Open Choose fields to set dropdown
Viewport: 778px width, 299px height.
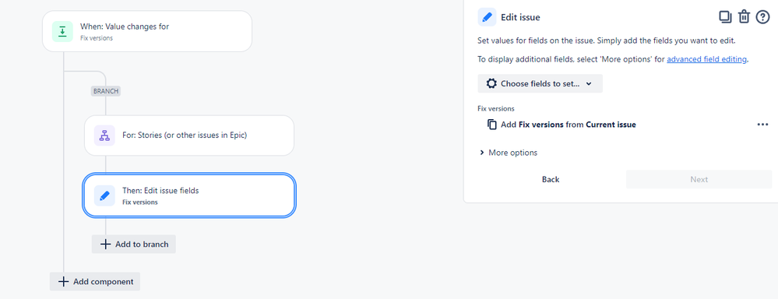540,83
